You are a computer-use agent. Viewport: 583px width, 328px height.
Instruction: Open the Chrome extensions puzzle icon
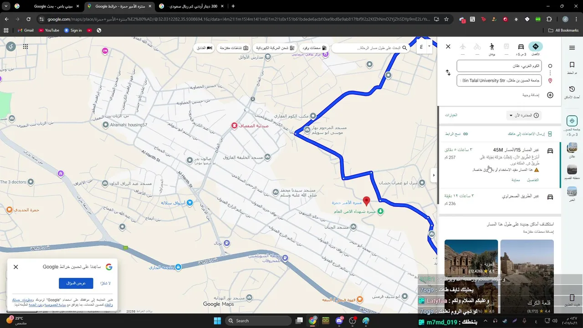tap(549, 19)
